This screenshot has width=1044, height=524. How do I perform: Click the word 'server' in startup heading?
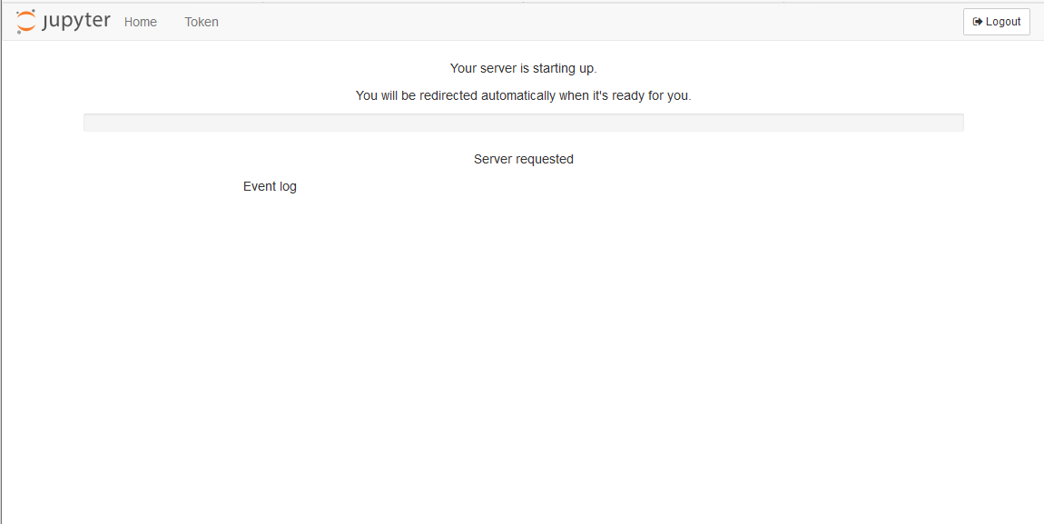pos(498,68)
